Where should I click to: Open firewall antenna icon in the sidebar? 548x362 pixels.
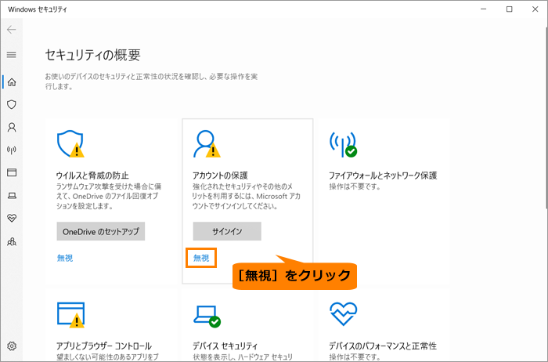point(12,150)
